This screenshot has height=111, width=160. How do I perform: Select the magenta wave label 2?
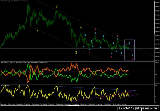click(95, 29)
